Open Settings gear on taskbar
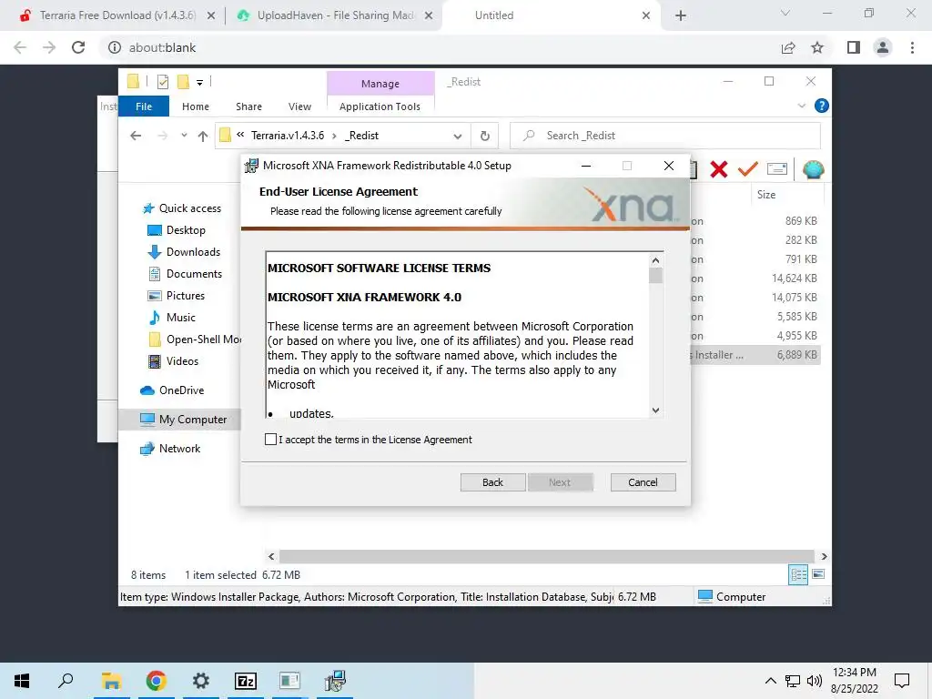Image resolution: width=932 pixels, height=699 pixels. tap(201, 681)
